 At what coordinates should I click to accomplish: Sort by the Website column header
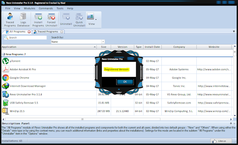[214, 47]
